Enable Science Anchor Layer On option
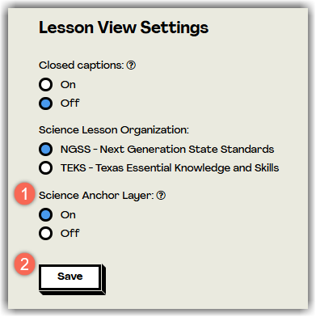The height and width of the screenshot is (317, 316). (45, 215)
